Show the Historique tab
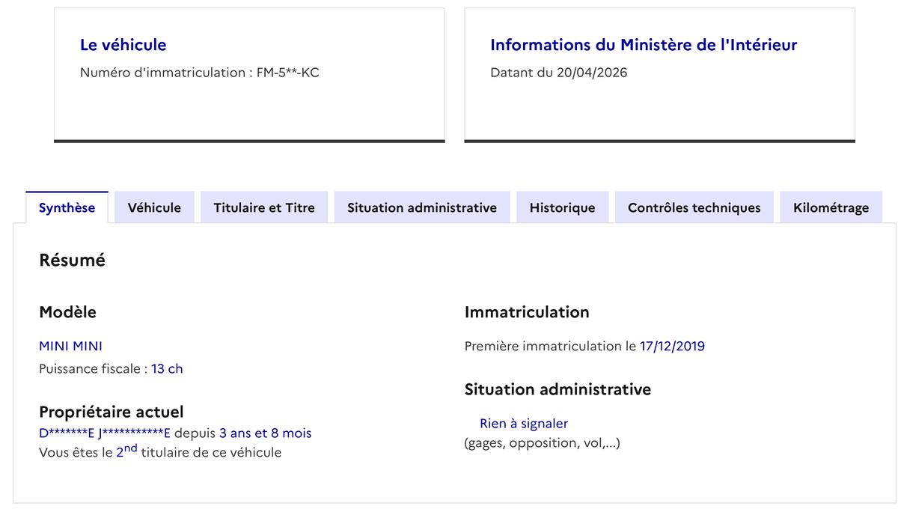 562,207
